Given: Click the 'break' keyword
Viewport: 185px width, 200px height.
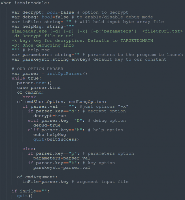Looking at the screenshot, I should 29,97.
